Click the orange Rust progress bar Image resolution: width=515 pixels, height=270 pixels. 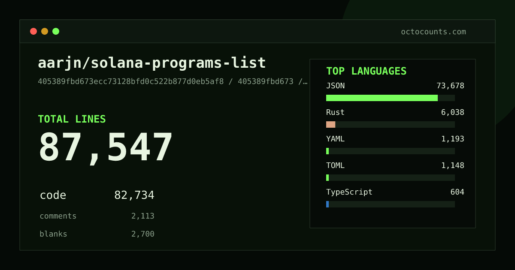330,124
